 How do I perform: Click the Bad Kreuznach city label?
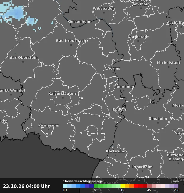(x=71, y=41)
